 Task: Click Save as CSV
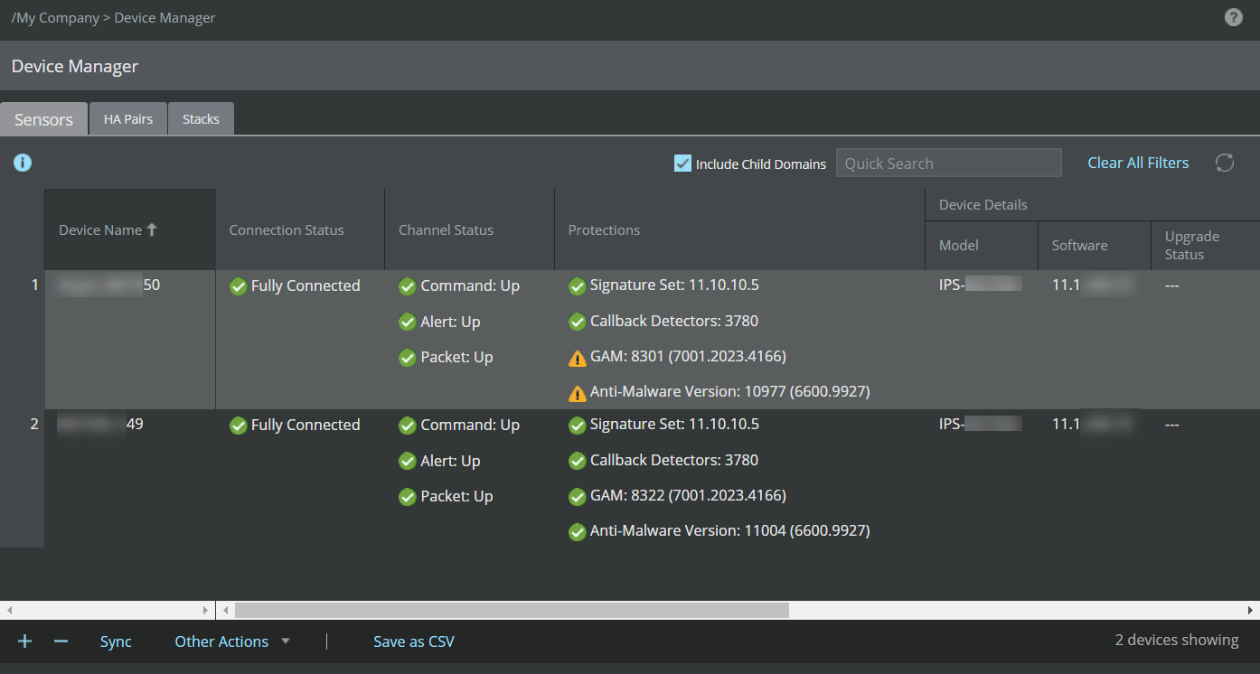pos(414,641)
